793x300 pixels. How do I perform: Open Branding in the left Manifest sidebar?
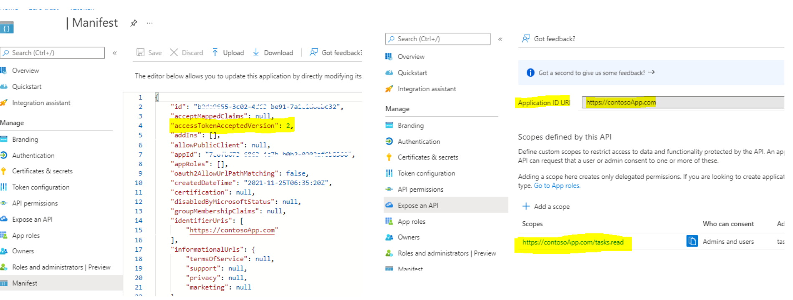click(x=25, y=139)
